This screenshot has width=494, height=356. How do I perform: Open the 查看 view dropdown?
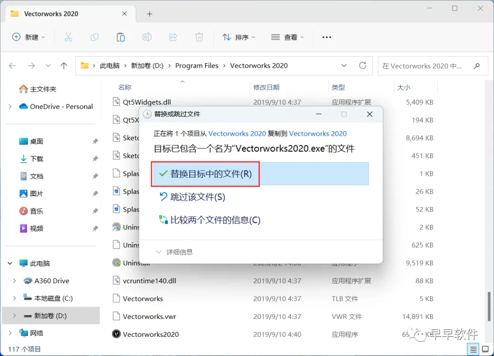click(287, 37)
